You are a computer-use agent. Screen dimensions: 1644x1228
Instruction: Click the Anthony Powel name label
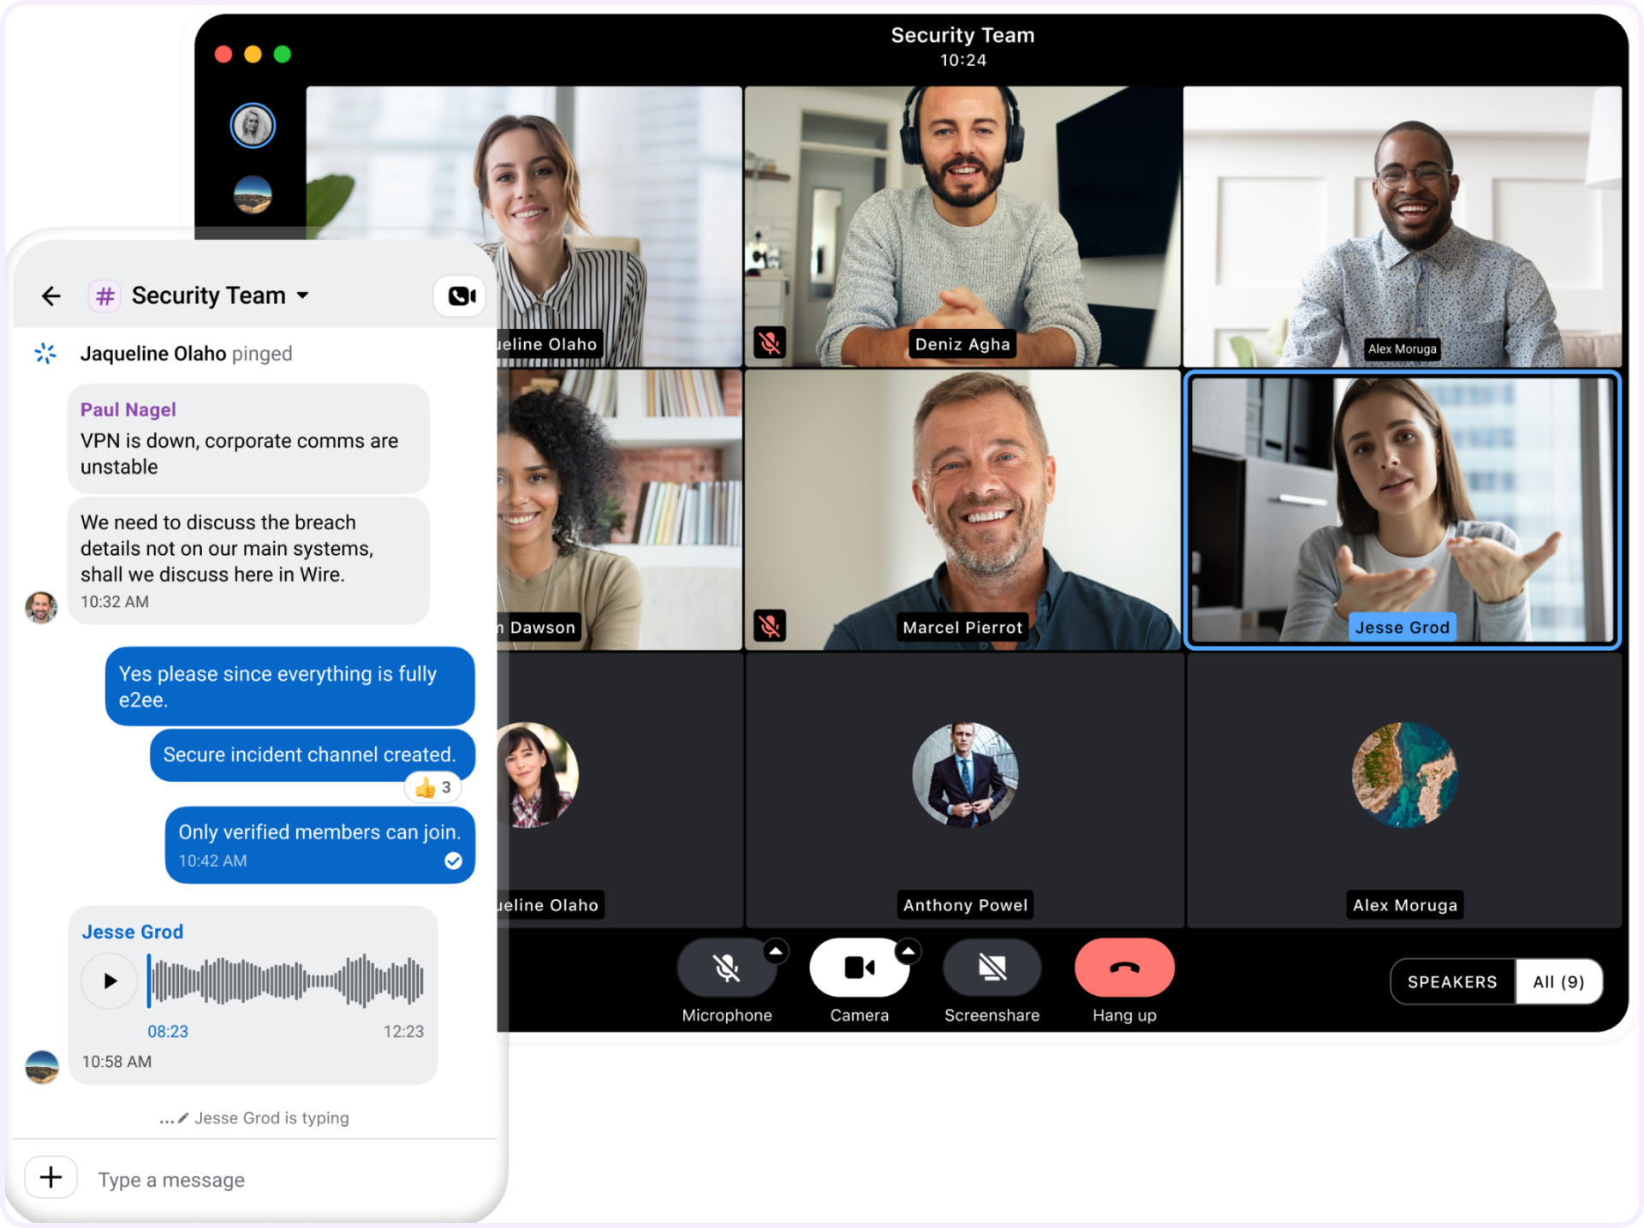tap(965, 905)
